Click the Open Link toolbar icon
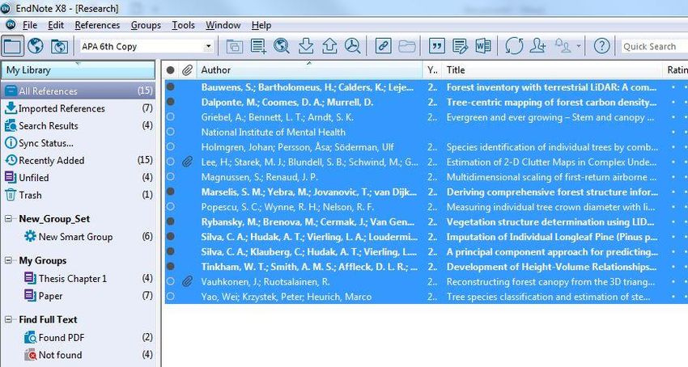Screen dimensions: 688x367 (x=383, y=45)
